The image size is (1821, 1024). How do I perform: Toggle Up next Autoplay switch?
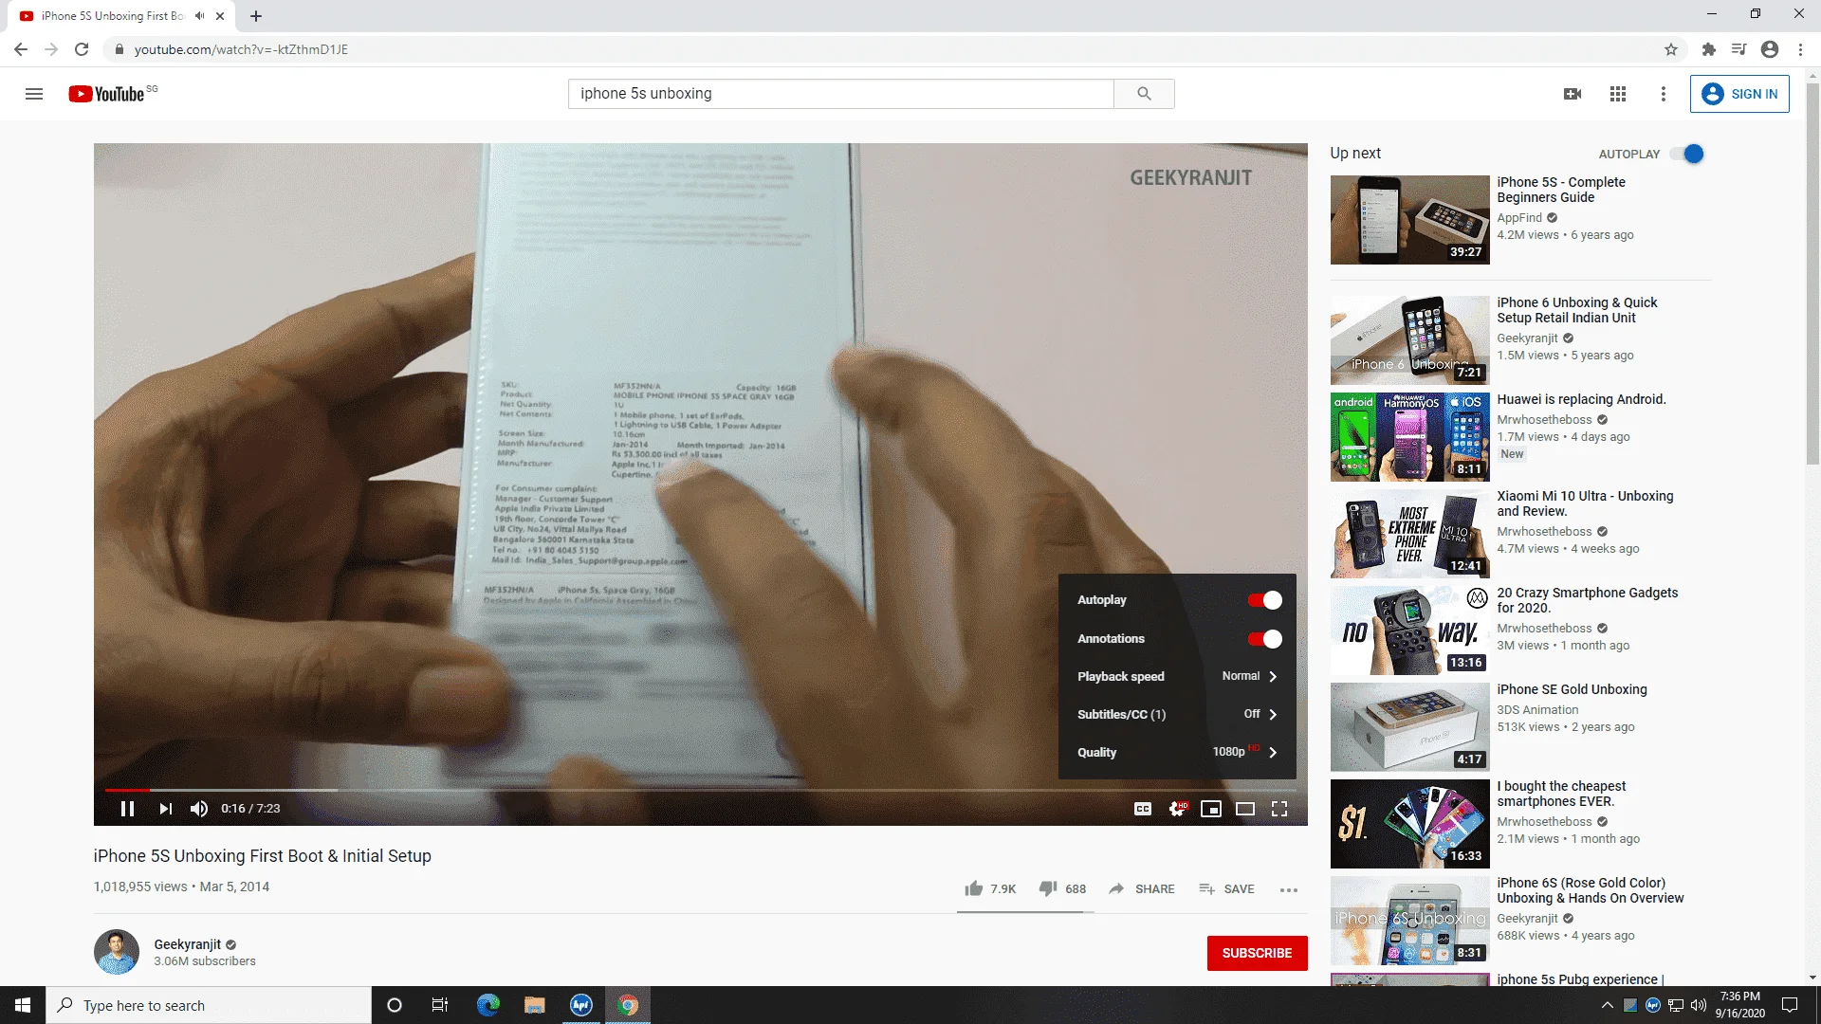(1687, 154)
